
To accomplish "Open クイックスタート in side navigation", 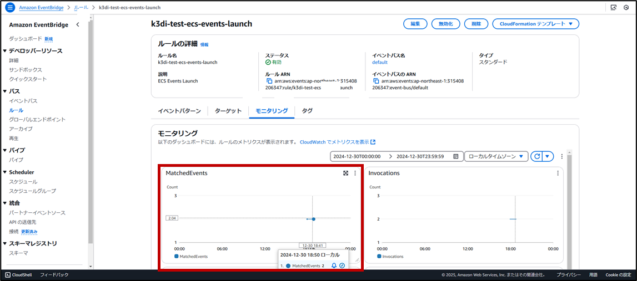I will [28, 79].
